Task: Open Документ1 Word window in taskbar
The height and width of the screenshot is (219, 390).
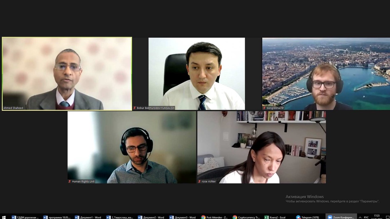Action: pyautogui.click(x=88, y=217)
